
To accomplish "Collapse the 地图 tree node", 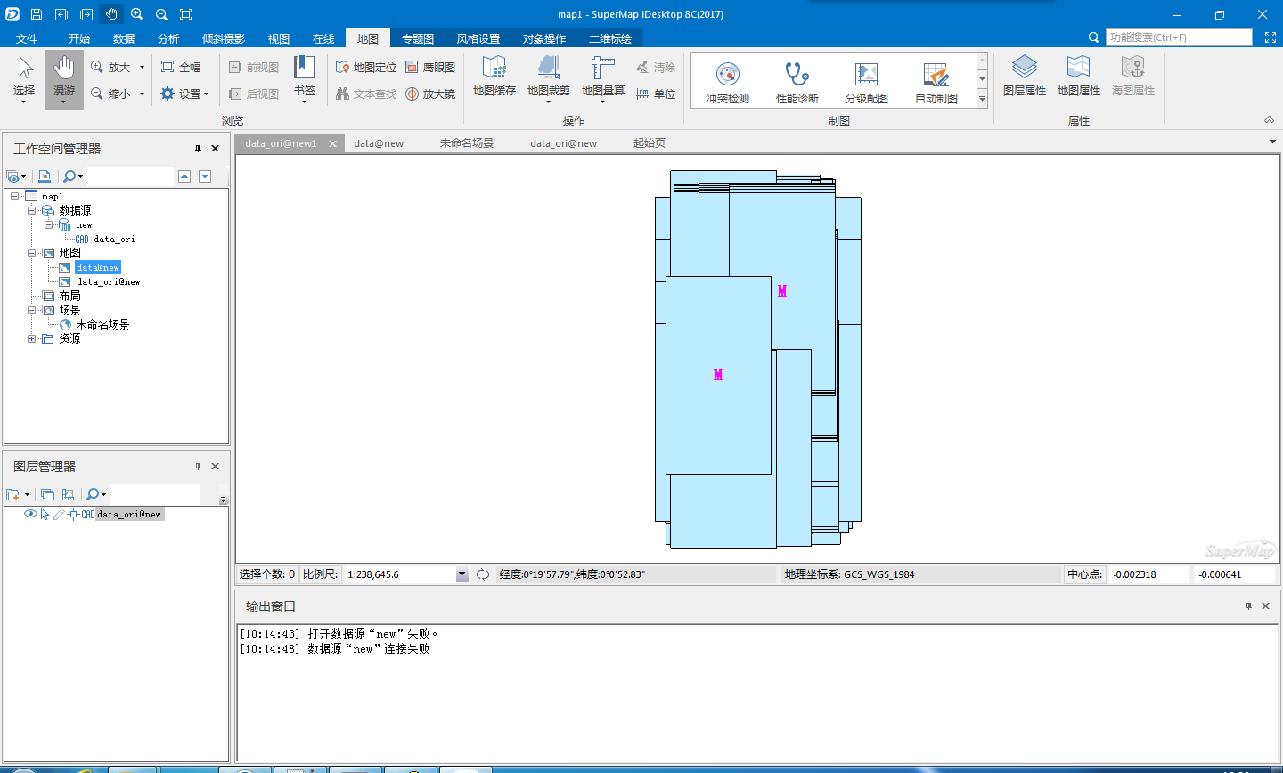I will pyautogui.click(x=32, y=253).
